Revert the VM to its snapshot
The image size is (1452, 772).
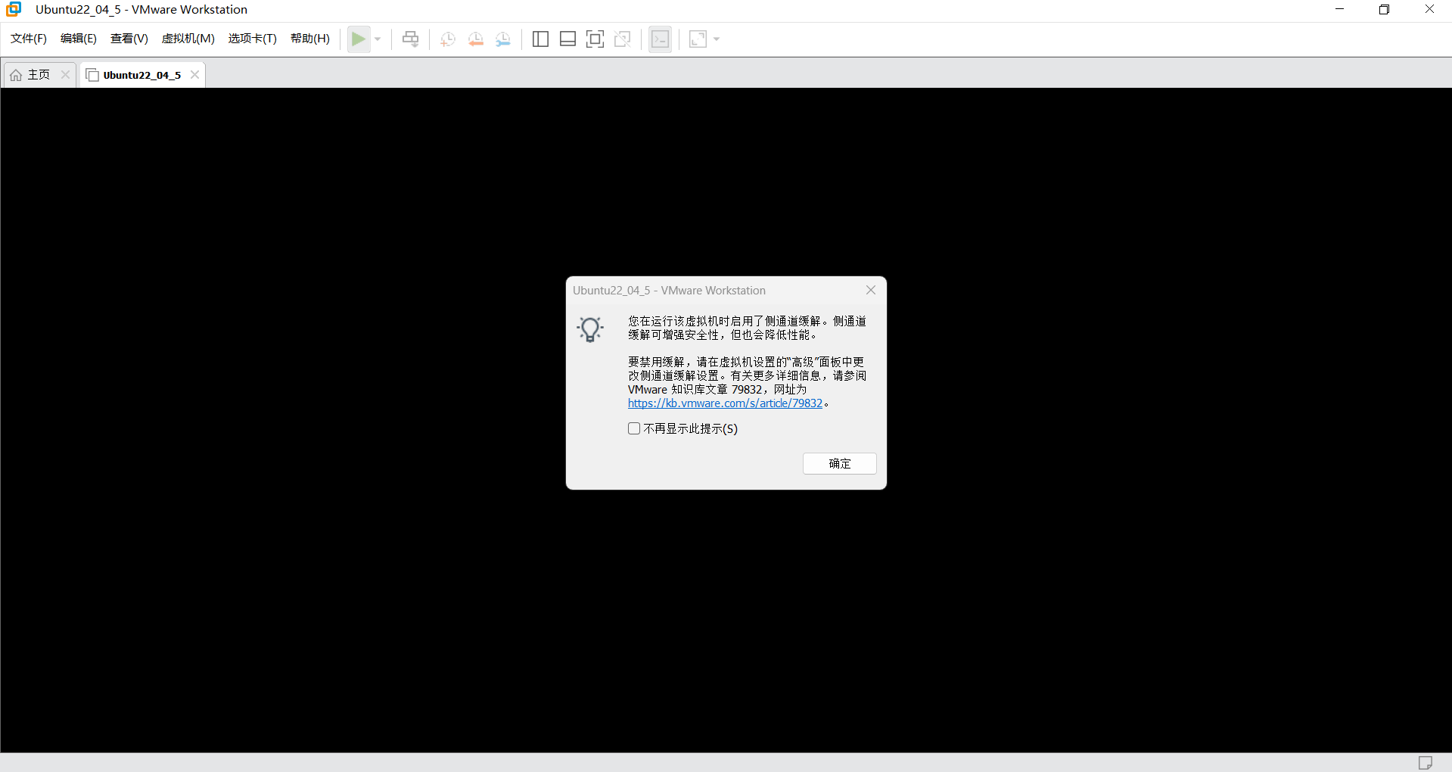point(475,39)
